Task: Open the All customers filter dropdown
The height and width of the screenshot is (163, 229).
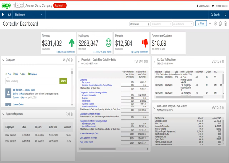Action: click(183, 24)
